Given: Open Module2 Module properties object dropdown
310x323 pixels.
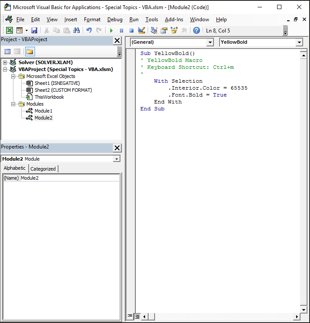Looking at the screenshot, I should coord(116,159).
